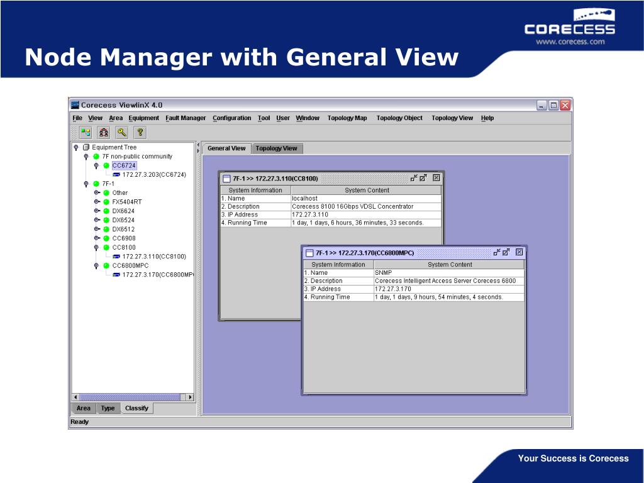Collapse the CC8100 tree node
The image size is (644, 483).
click(x=96, y=247)
